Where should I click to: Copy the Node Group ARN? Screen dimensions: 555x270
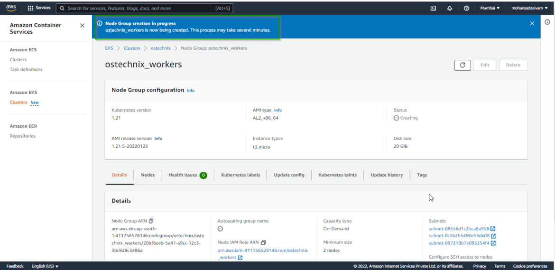151,221
